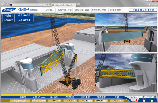Click the top-right front view thumbnail
Screen dimensions: 158x103
click(x=126, y=33)
